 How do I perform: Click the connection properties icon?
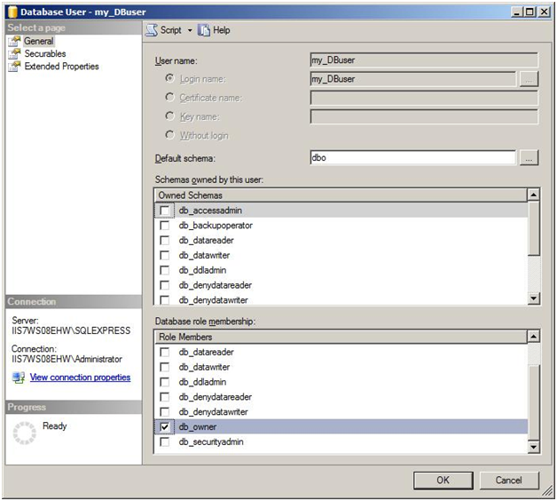19,378
